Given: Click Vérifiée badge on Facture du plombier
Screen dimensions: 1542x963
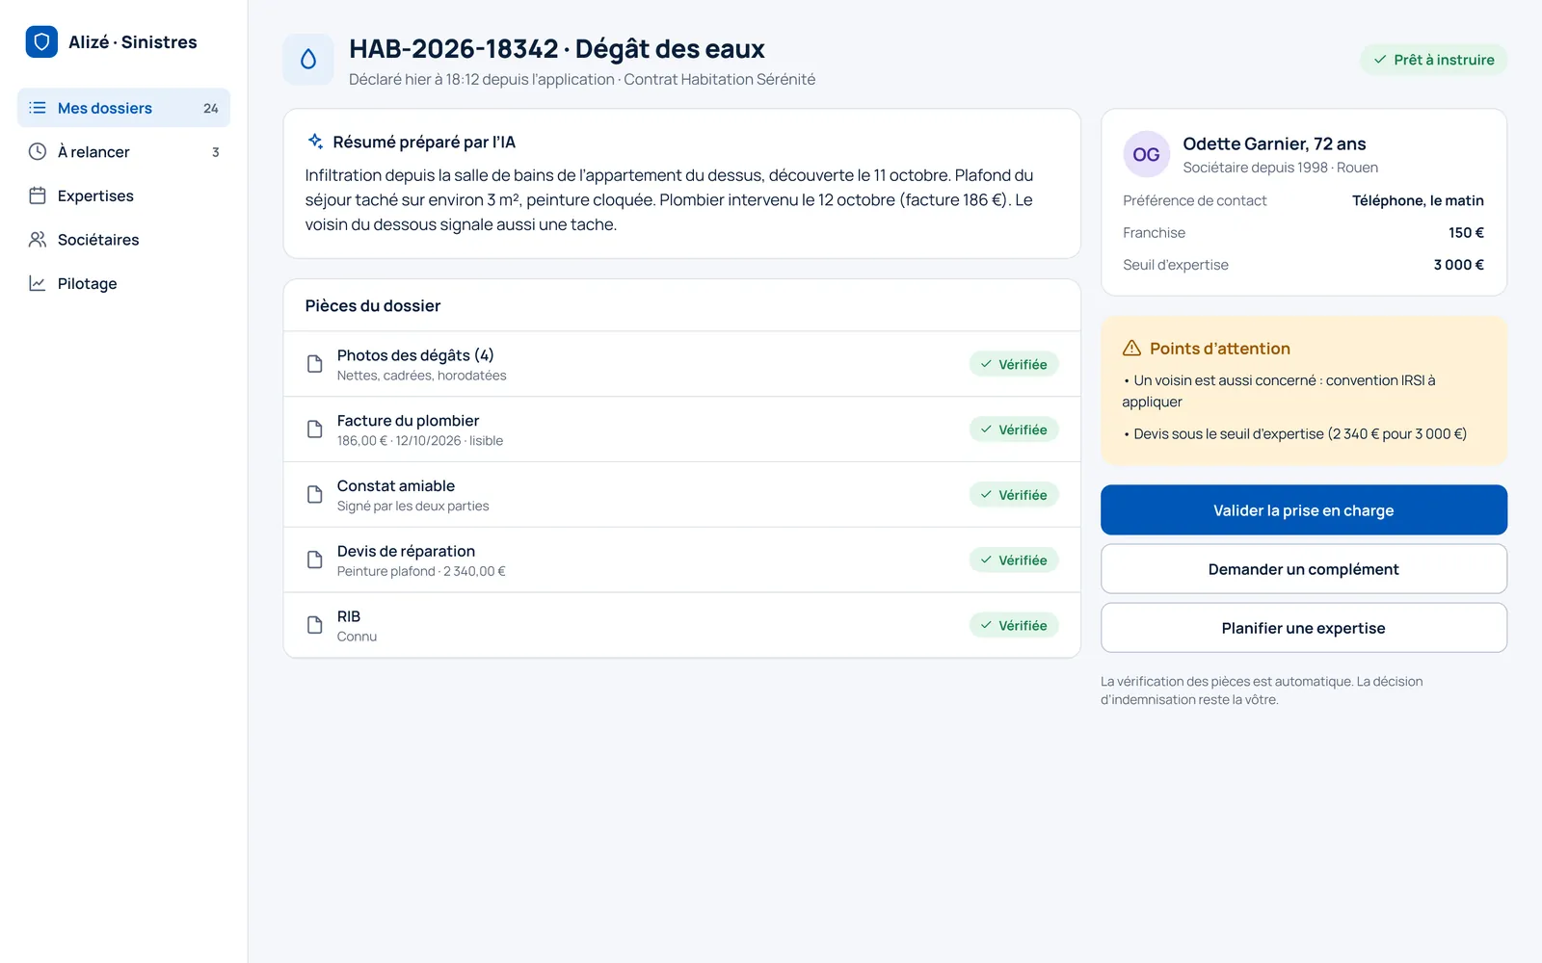Looking at the screenshot, I should coord(1014,429).
